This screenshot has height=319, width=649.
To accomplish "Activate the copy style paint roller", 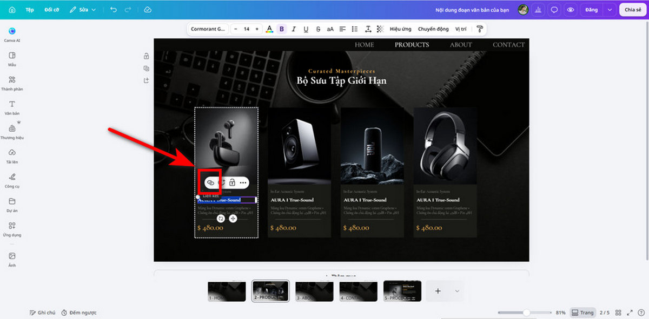I will coord(479,29).
